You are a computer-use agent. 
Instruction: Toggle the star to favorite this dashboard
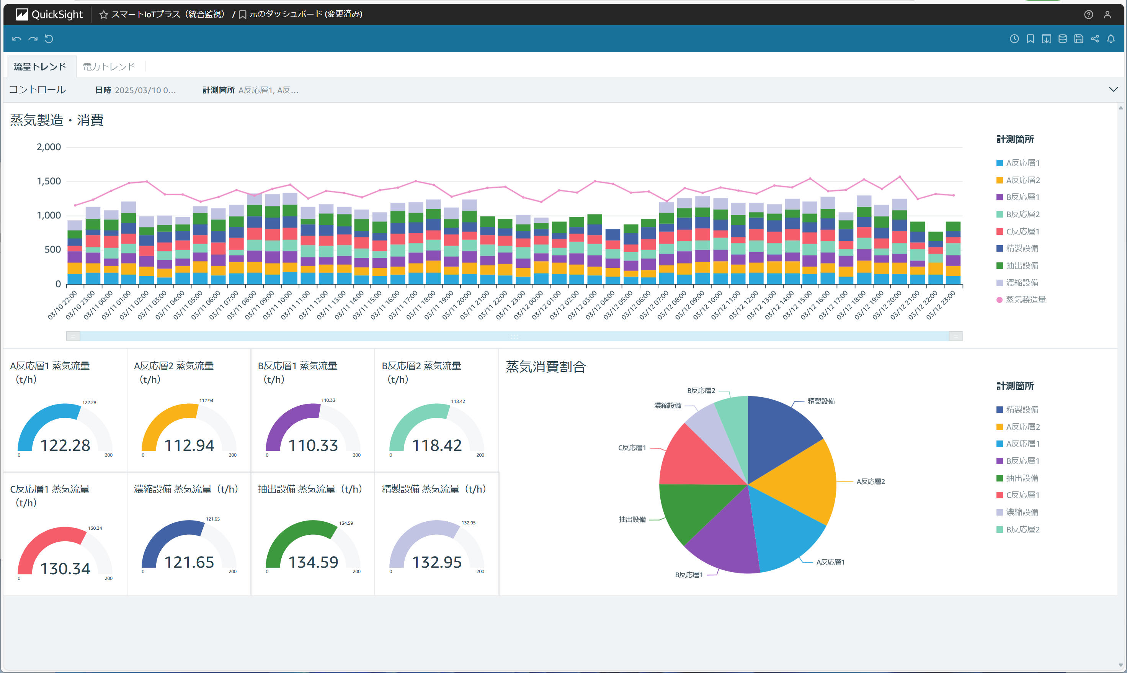(x=103, y=14)
